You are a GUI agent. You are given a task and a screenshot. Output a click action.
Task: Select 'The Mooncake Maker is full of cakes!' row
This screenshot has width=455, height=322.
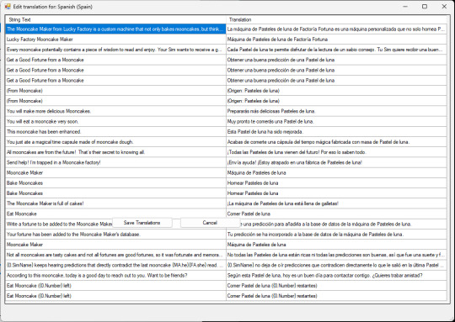pos(115,203)
